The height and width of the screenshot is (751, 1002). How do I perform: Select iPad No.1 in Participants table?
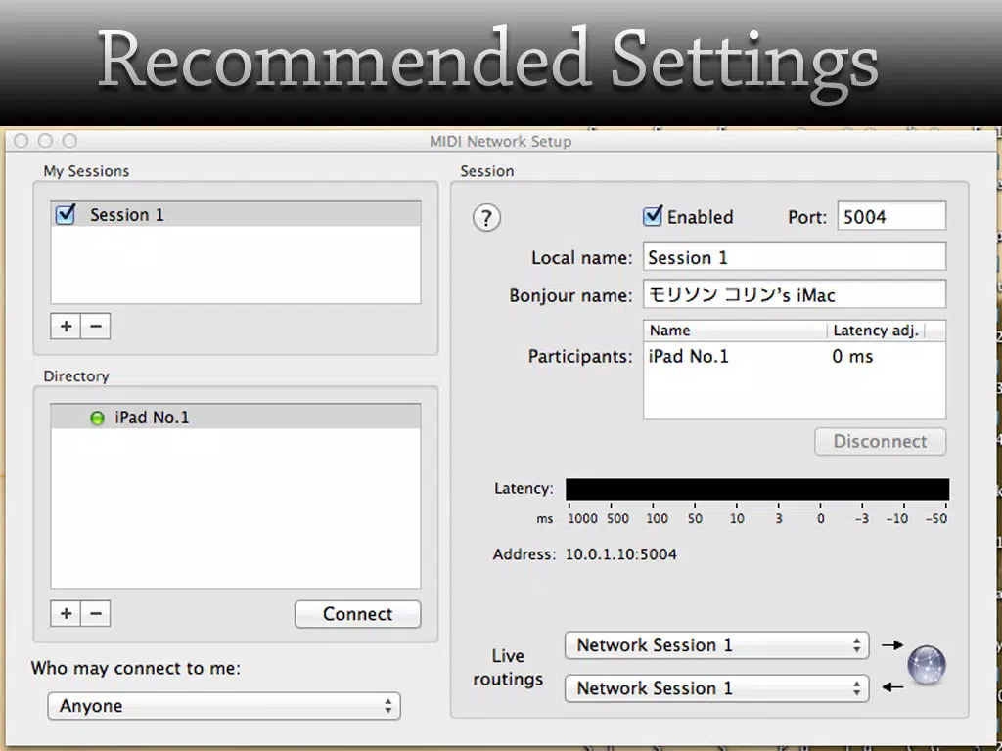point(688,356)
